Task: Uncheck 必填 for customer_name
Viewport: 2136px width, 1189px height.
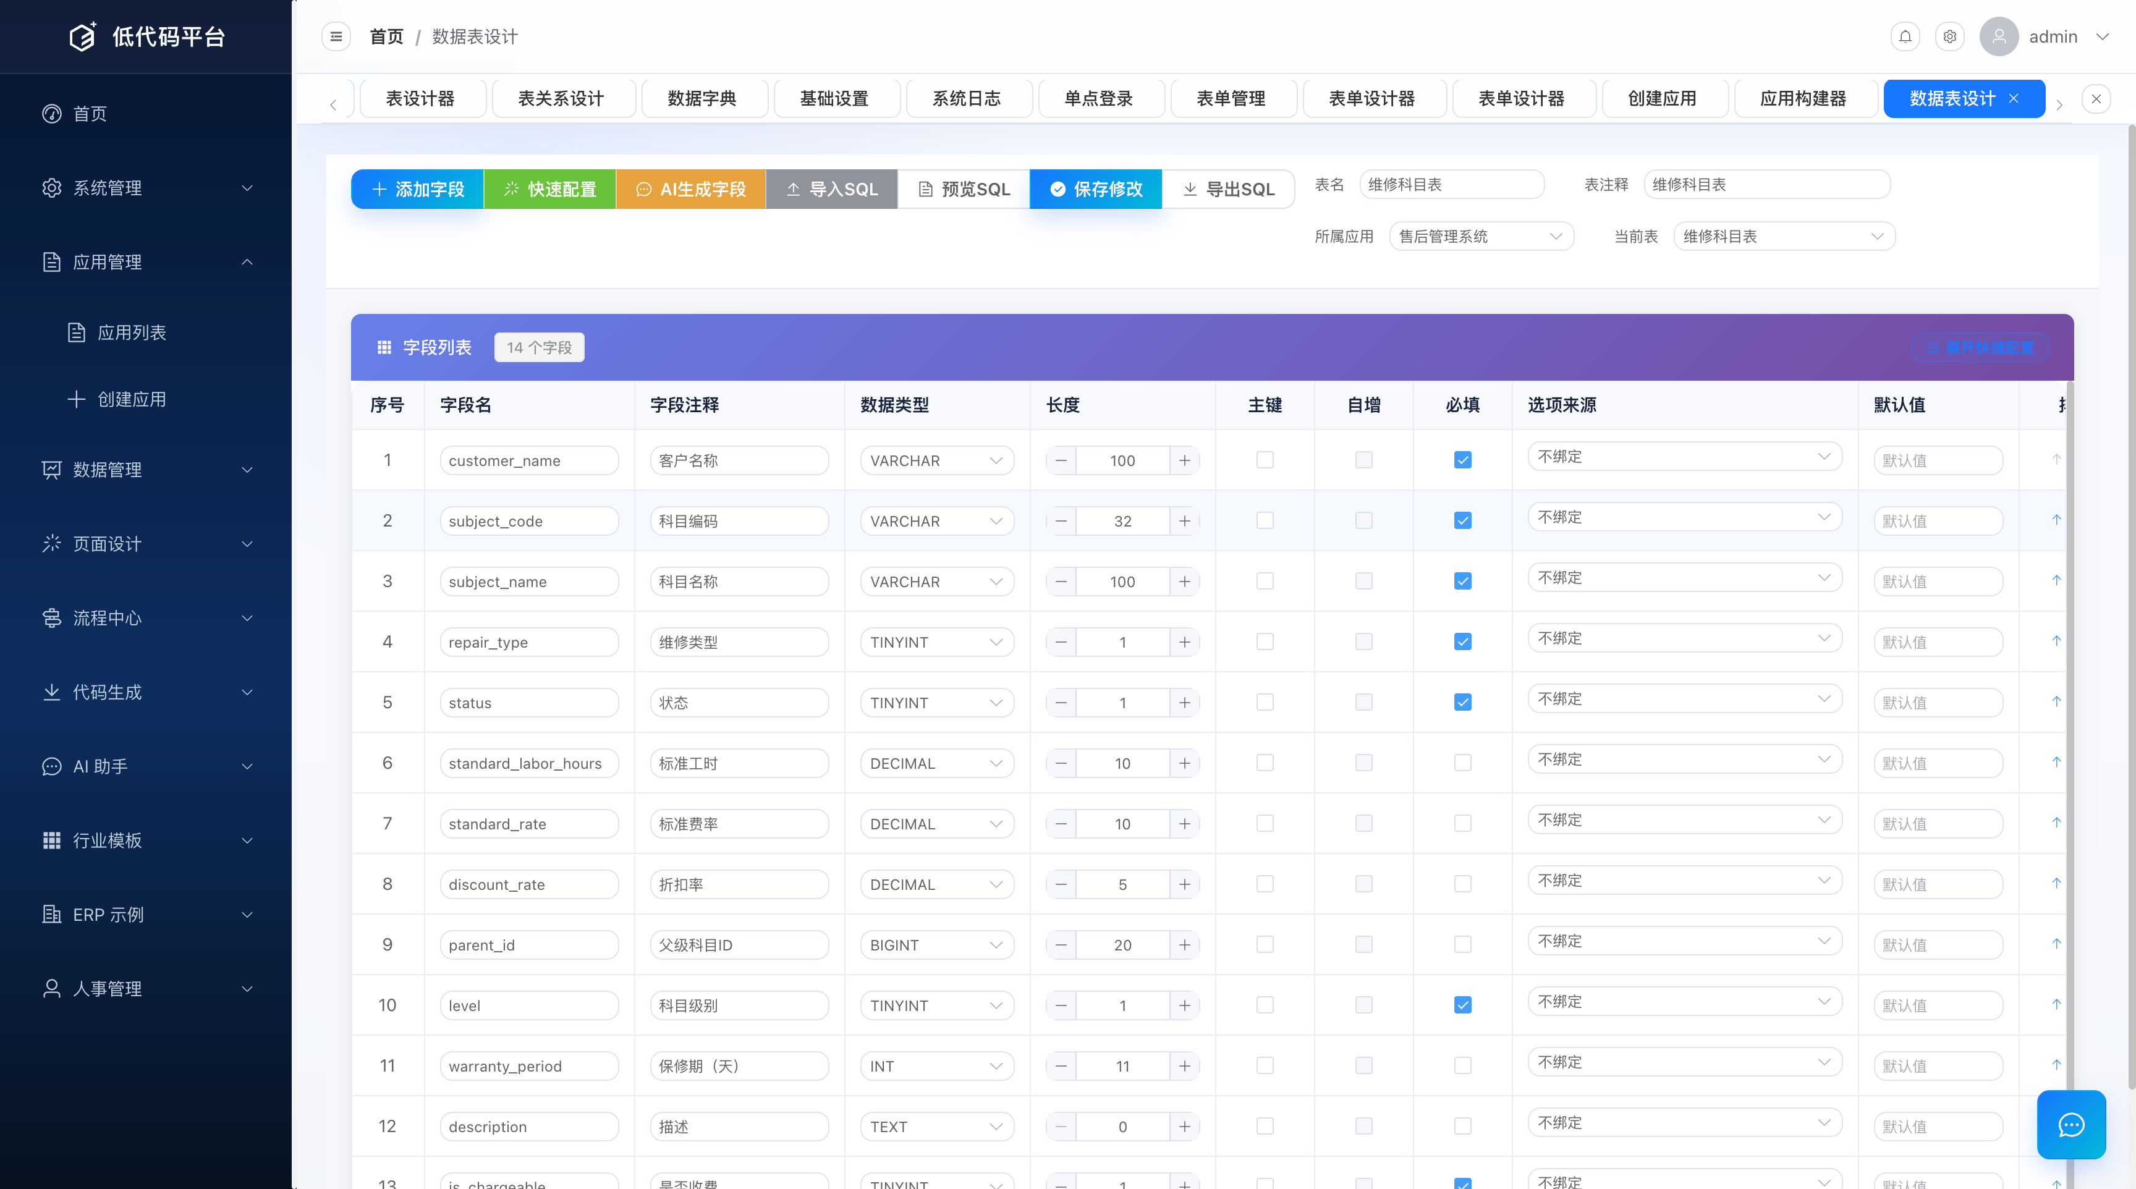Action: [x=1463, y=459]
